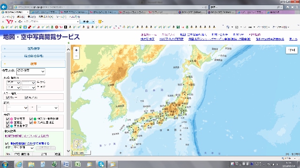Screen dimensions: 300x168
Task: Open セーフティ(S) menu in command bar
Action: (281, 27)
